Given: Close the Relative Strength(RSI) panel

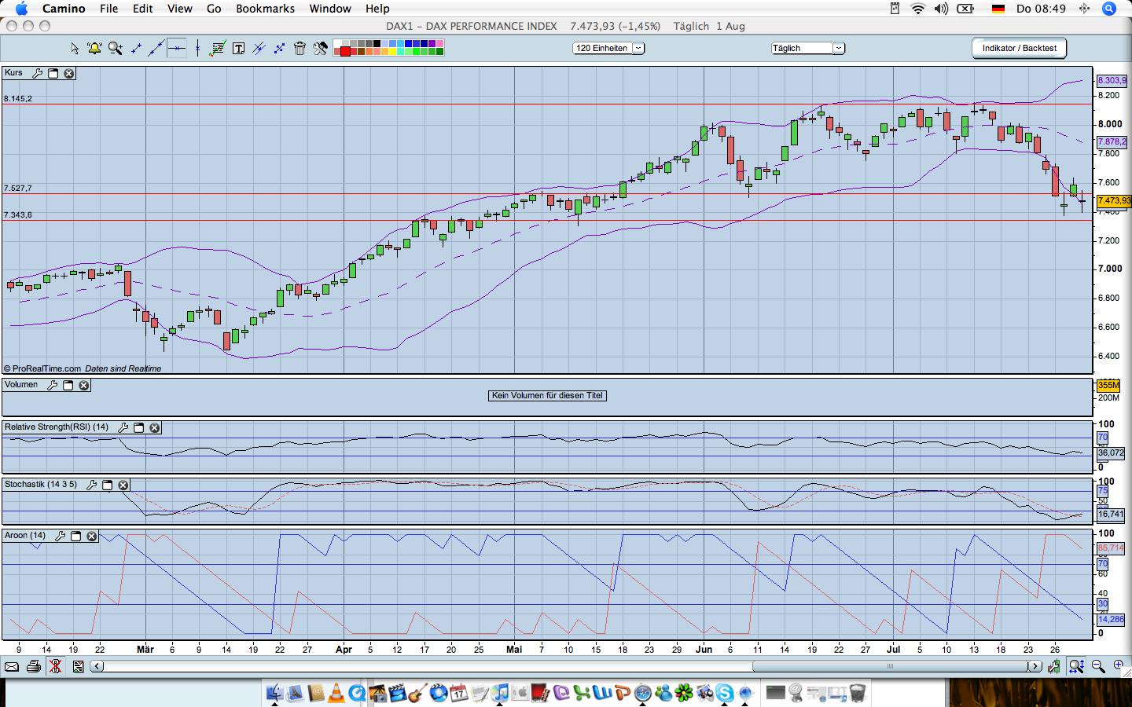Looking at the screenshot, I should [x=155, y=428].
